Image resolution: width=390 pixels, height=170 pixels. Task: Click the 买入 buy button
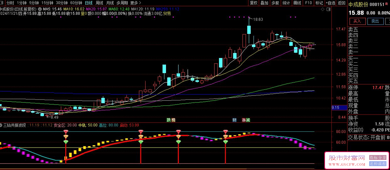click(x=357, y=21)
